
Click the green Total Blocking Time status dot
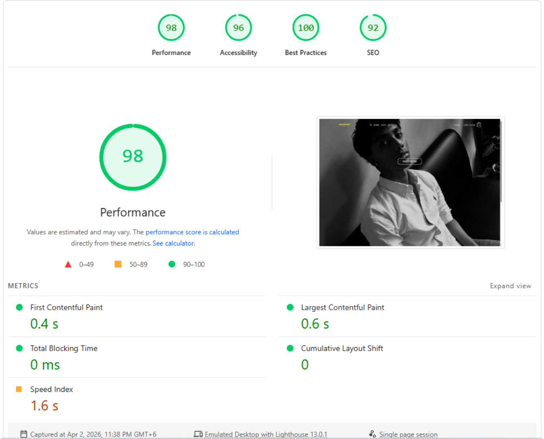click(19, 348)
